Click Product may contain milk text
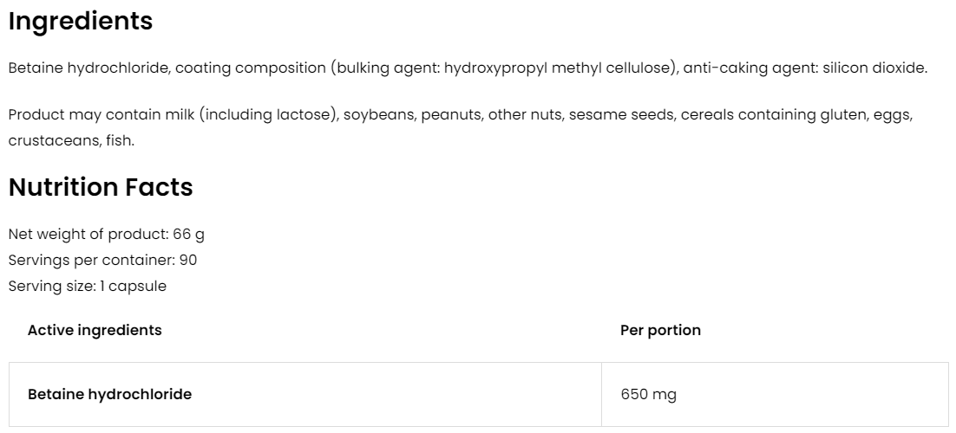Screen dimensions: 956x433 point(101,114)
